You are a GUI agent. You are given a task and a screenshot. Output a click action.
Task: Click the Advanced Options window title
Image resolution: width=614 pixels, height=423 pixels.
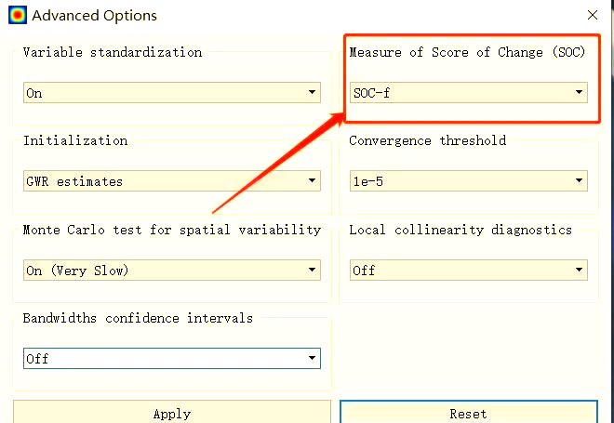tap(94, 16)
